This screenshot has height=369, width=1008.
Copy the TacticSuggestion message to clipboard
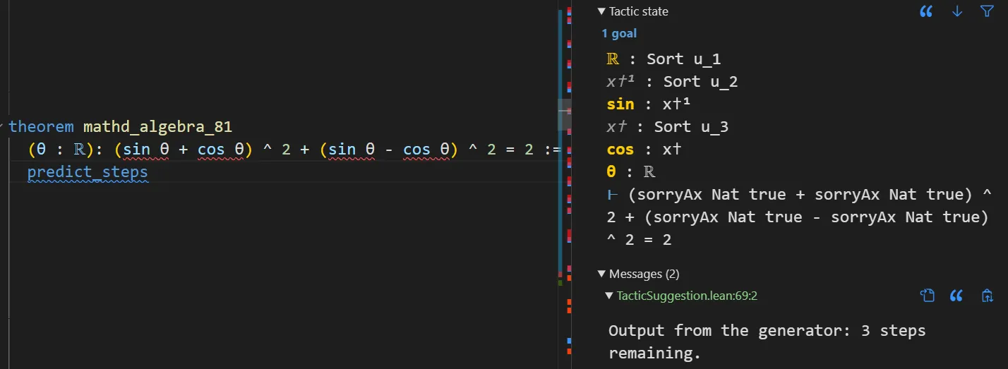(927, 296)
